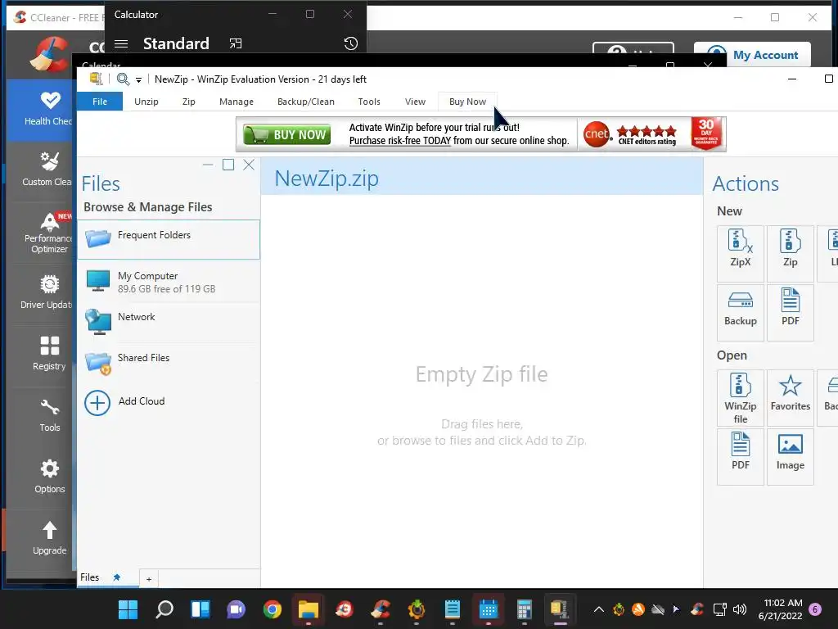Image resolution: width=838 pixels, height=629 pixels.
Task: Toggle Calculator keep on top icon
Action: pos(236,44)
